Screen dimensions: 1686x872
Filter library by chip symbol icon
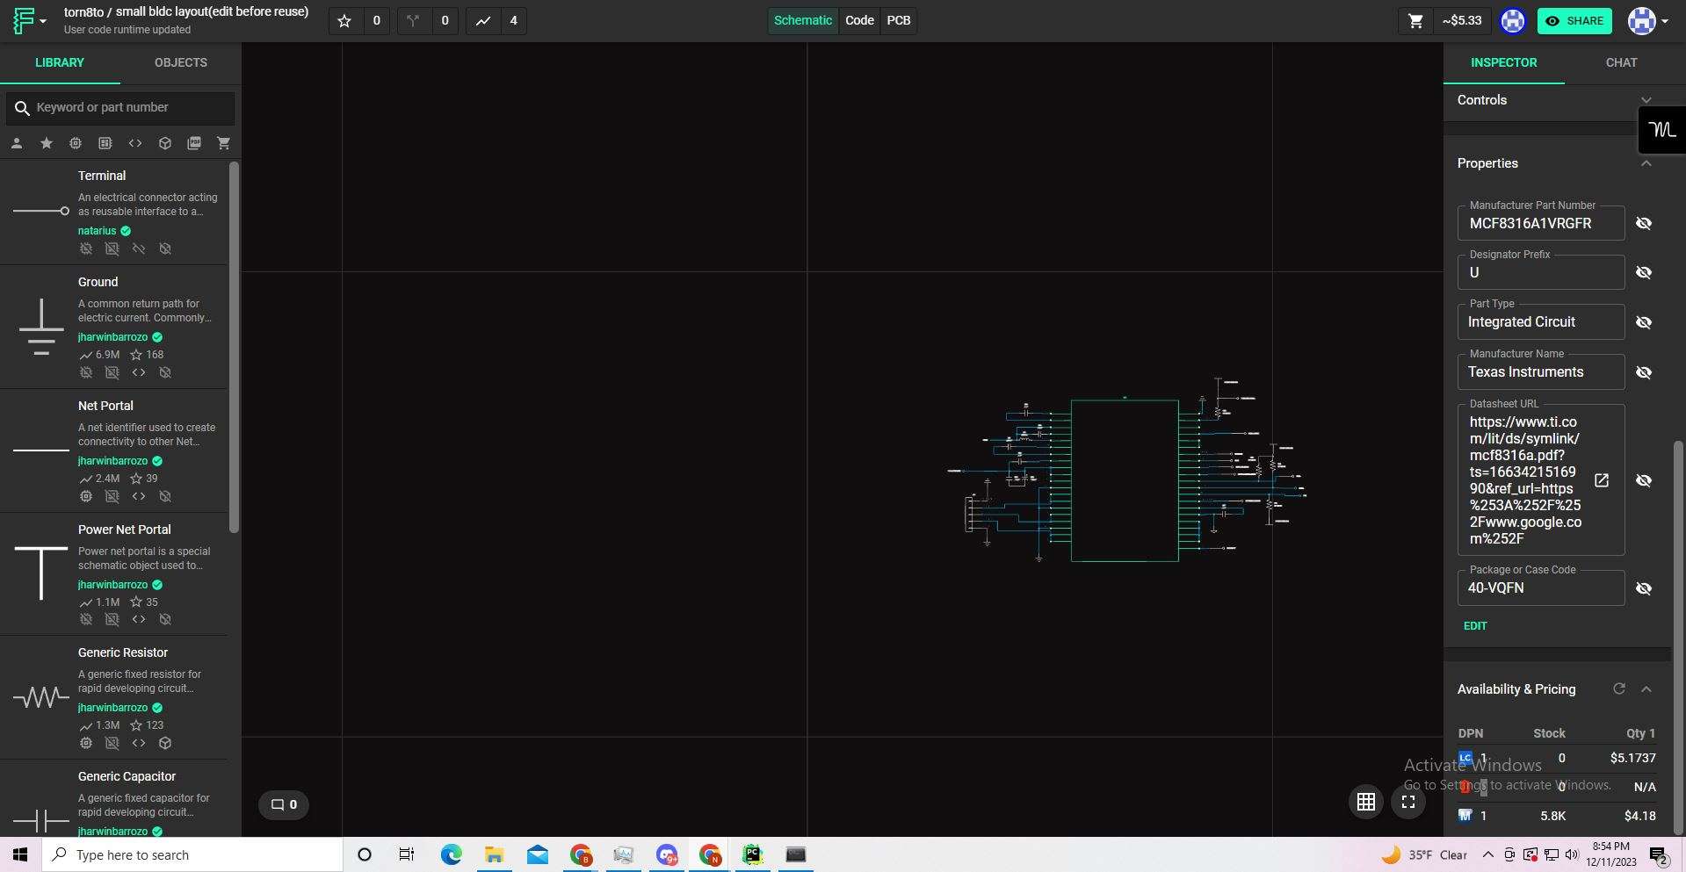click(x=76, y=143)
